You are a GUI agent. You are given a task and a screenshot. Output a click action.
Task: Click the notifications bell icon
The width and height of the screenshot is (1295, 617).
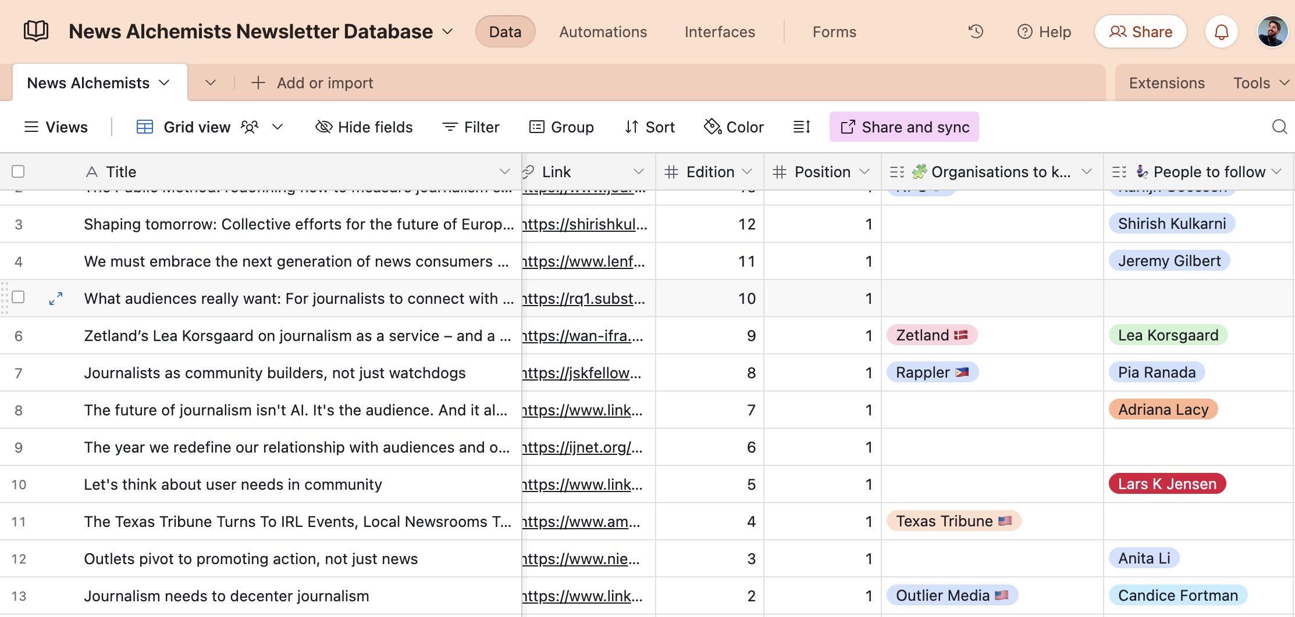(x=1221, y=31)
